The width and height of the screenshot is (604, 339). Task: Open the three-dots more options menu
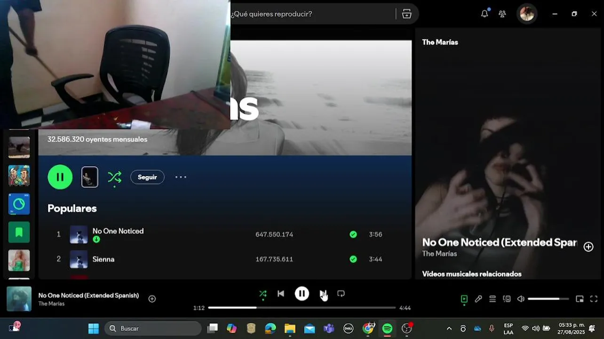click(x=181, y=177)
